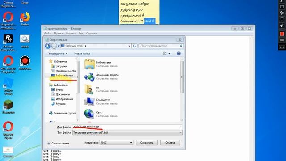Click the 'Имя файла' text field
Image resolution: width=286 pixels, height=161 pixels.
pyautogui.click(x=127, y=127)
